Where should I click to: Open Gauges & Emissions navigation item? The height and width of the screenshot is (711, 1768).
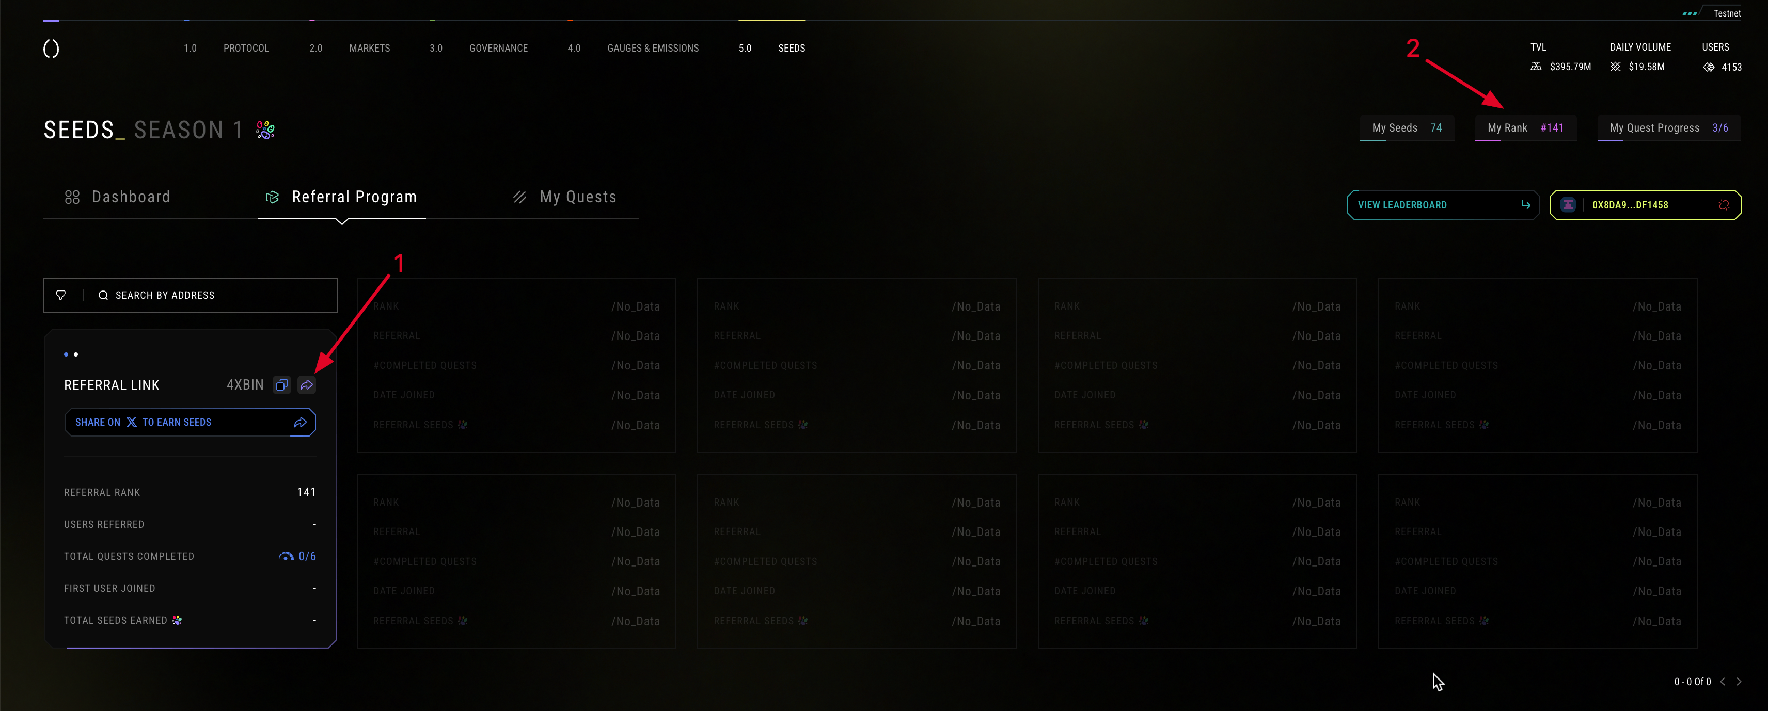(x=653, y=48)
